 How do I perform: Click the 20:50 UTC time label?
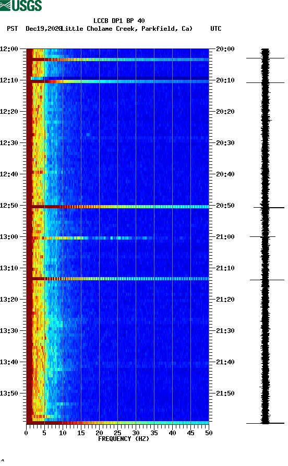[225, 206]
